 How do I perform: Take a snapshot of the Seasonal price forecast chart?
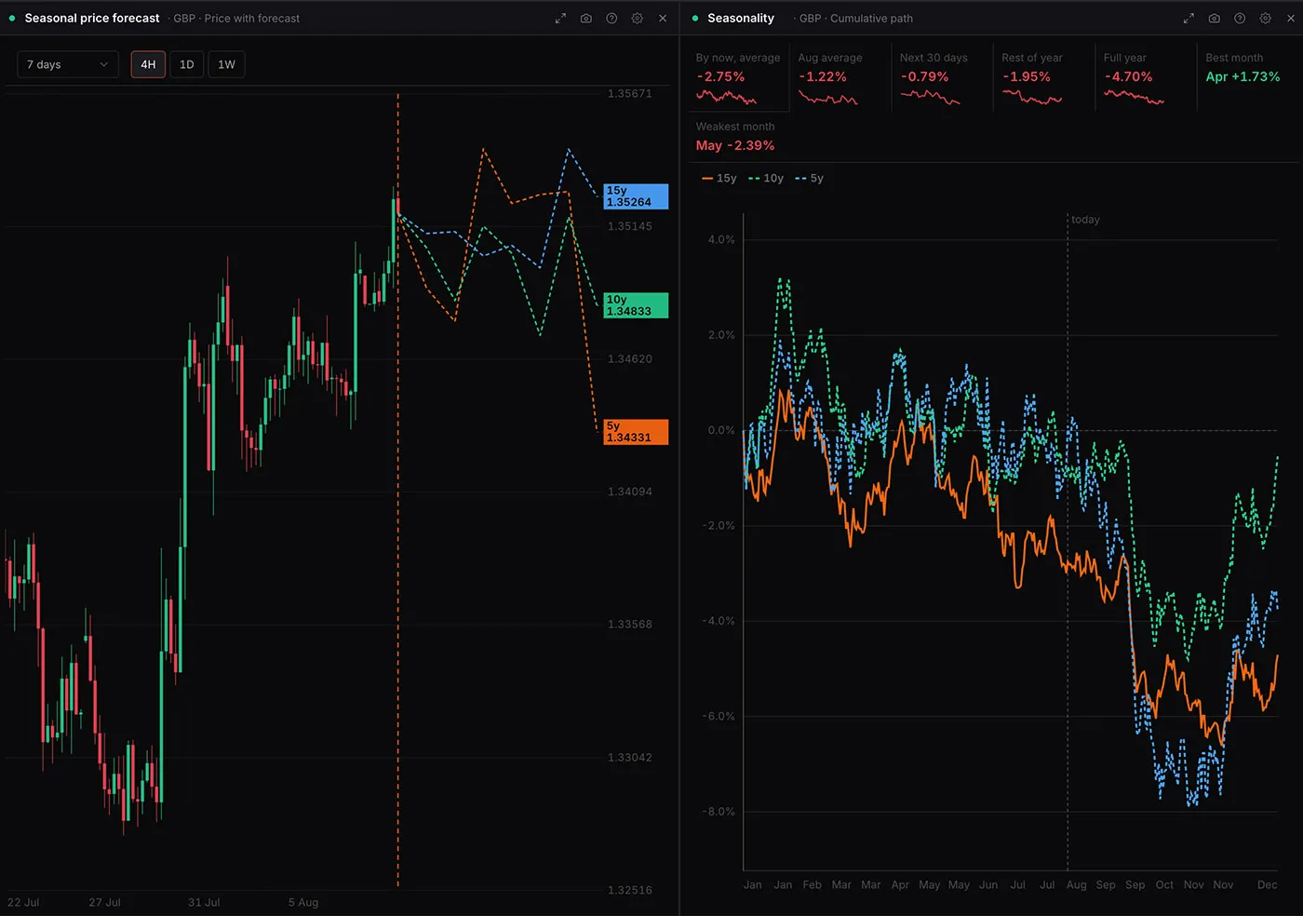click(586, 19)
